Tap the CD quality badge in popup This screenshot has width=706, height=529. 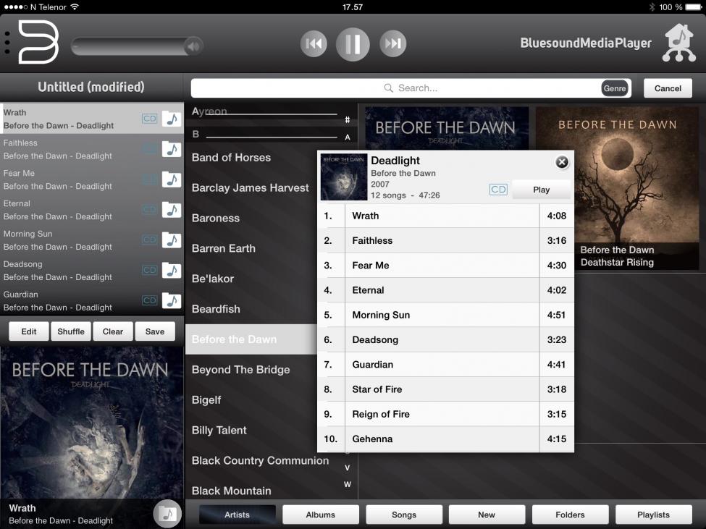[x=498, y=190]
